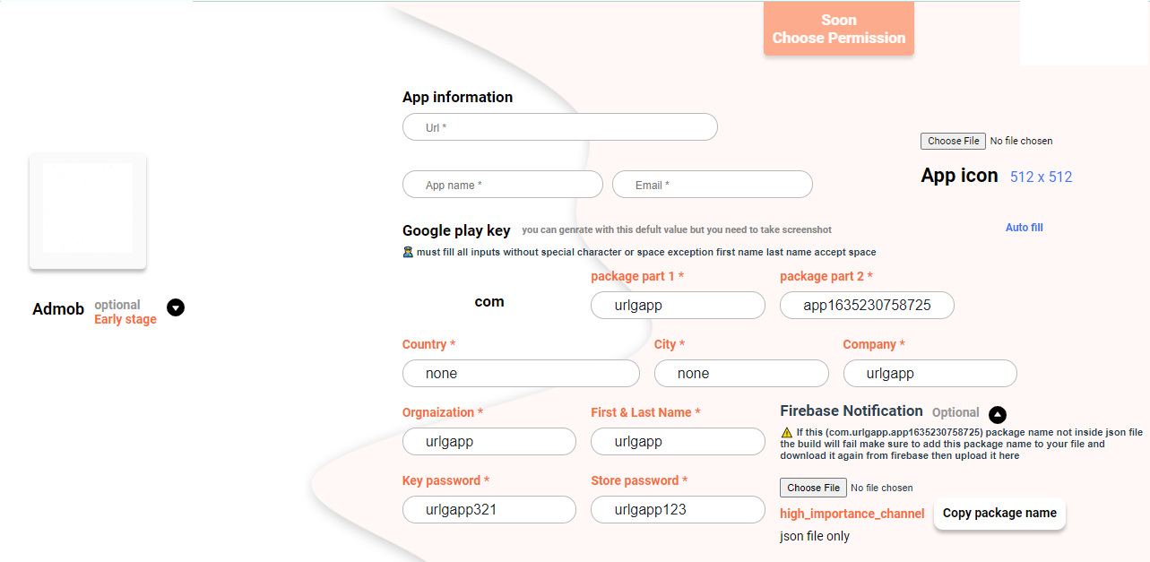The image size is (1150, 562).
Task: Click the high_importance_channel text
Action: [x=852, y=514]
